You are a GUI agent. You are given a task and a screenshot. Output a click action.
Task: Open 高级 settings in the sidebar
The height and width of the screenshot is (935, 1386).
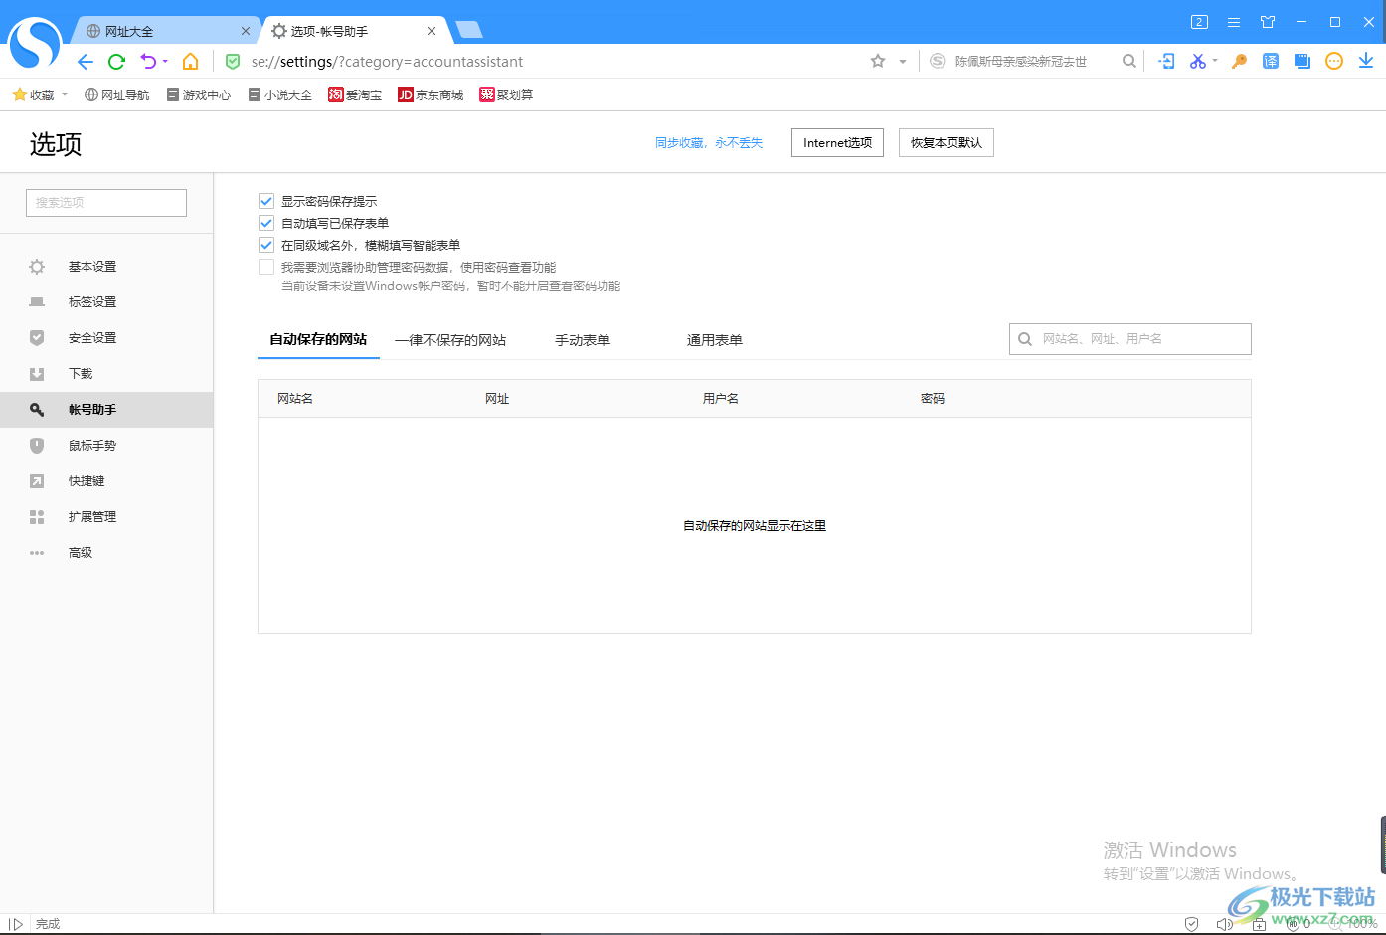(106, 553)
